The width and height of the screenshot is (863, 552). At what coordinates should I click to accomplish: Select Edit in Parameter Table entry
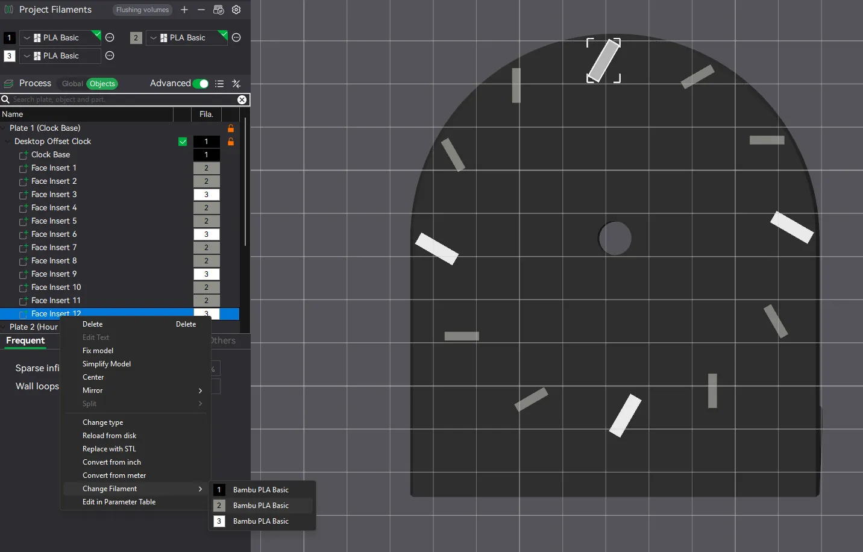point(119,502)
